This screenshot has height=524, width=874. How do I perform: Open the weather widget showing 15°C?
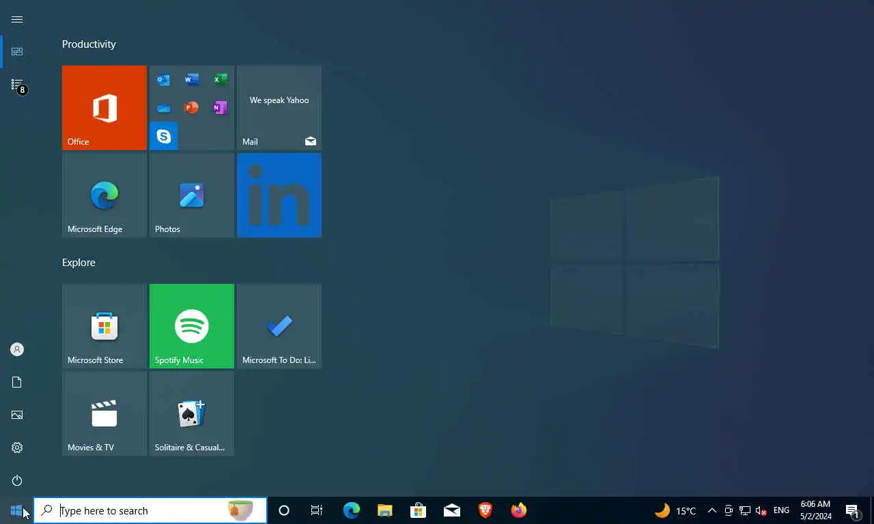point(675,510)
